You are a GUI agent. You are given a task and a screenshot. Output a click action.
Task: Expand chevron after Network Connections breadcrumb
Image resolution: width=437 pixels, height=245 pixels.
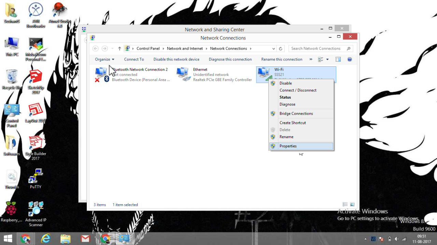coord(251,49)
